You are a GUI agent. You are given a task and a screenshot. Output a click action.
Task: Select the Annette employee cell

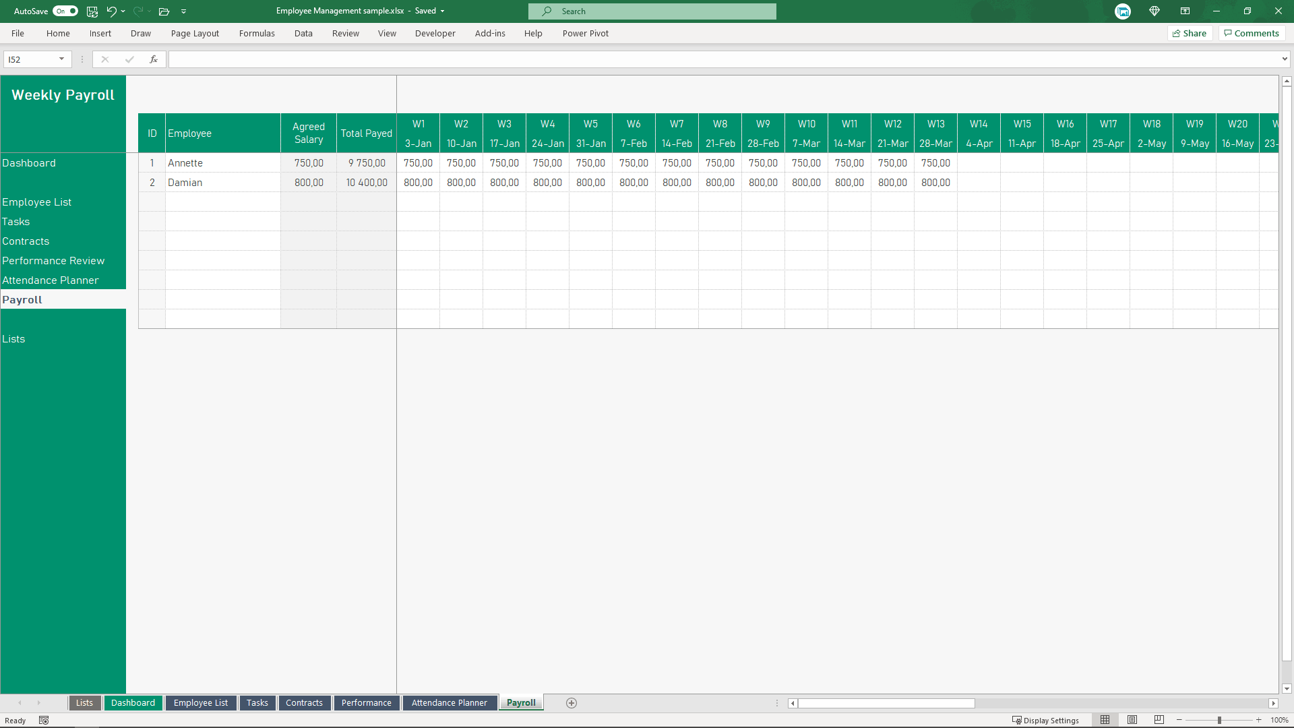pos(223,163)
